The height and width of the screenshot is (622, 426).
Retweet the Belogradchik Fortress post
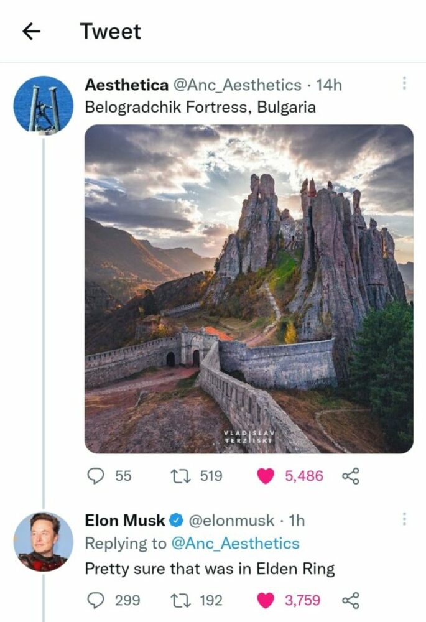point(179,476)
